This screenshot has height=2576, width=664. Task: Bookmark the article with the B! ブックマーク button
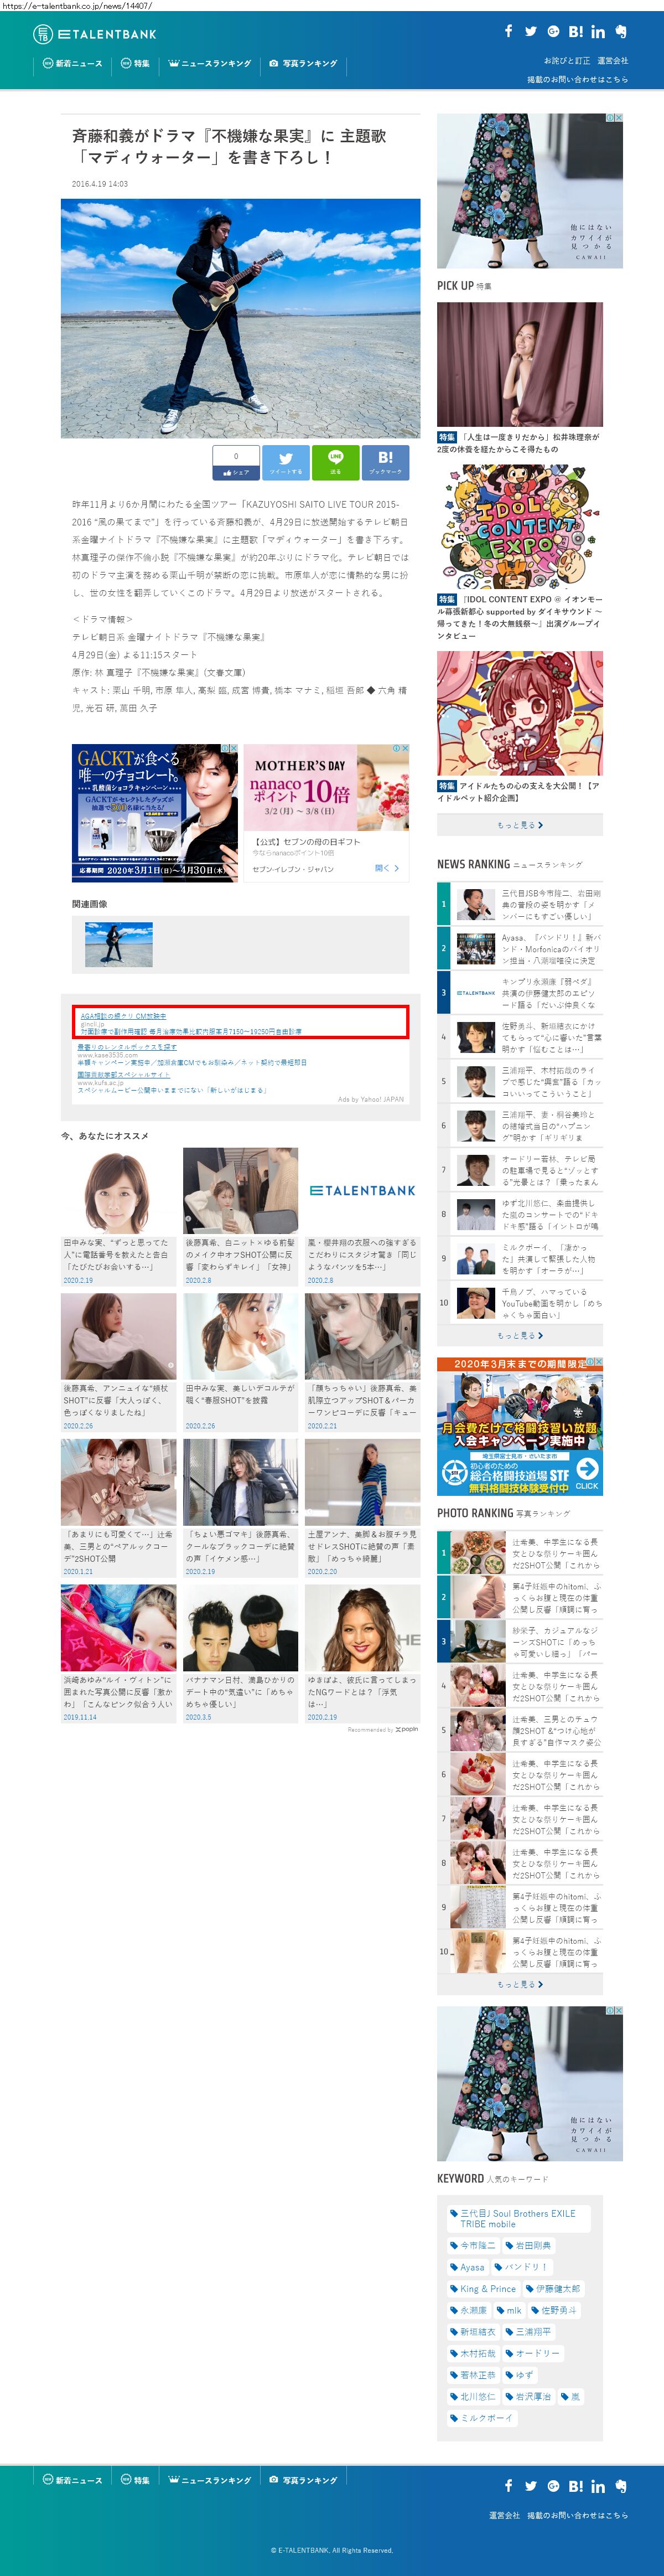pyautogui.click(x=385, y=462)
